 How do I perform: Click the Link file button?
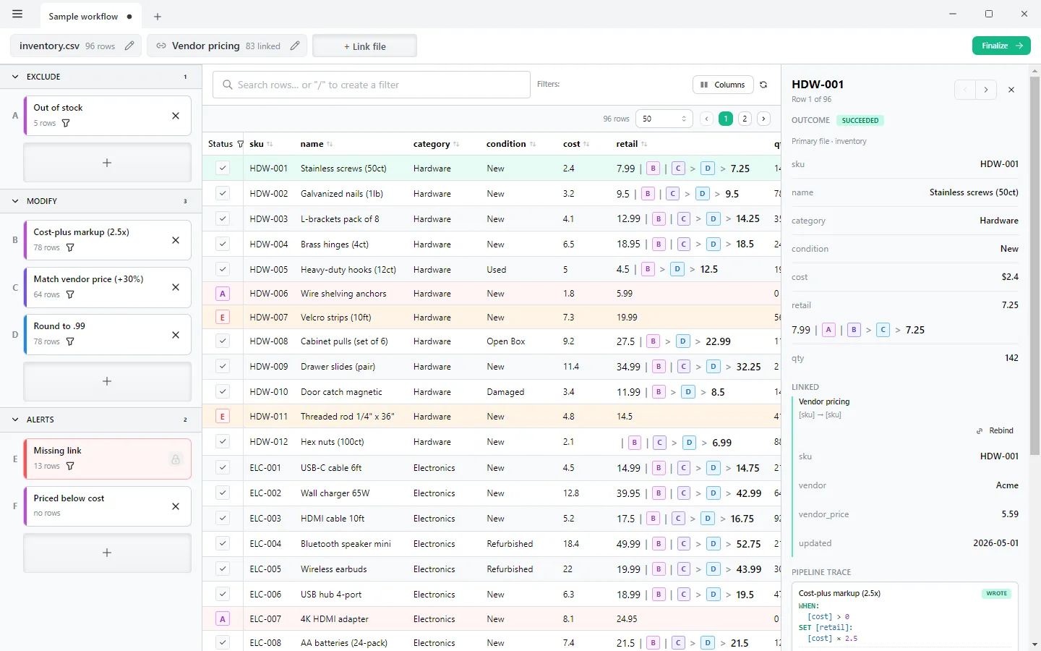(x=364, y=46)
